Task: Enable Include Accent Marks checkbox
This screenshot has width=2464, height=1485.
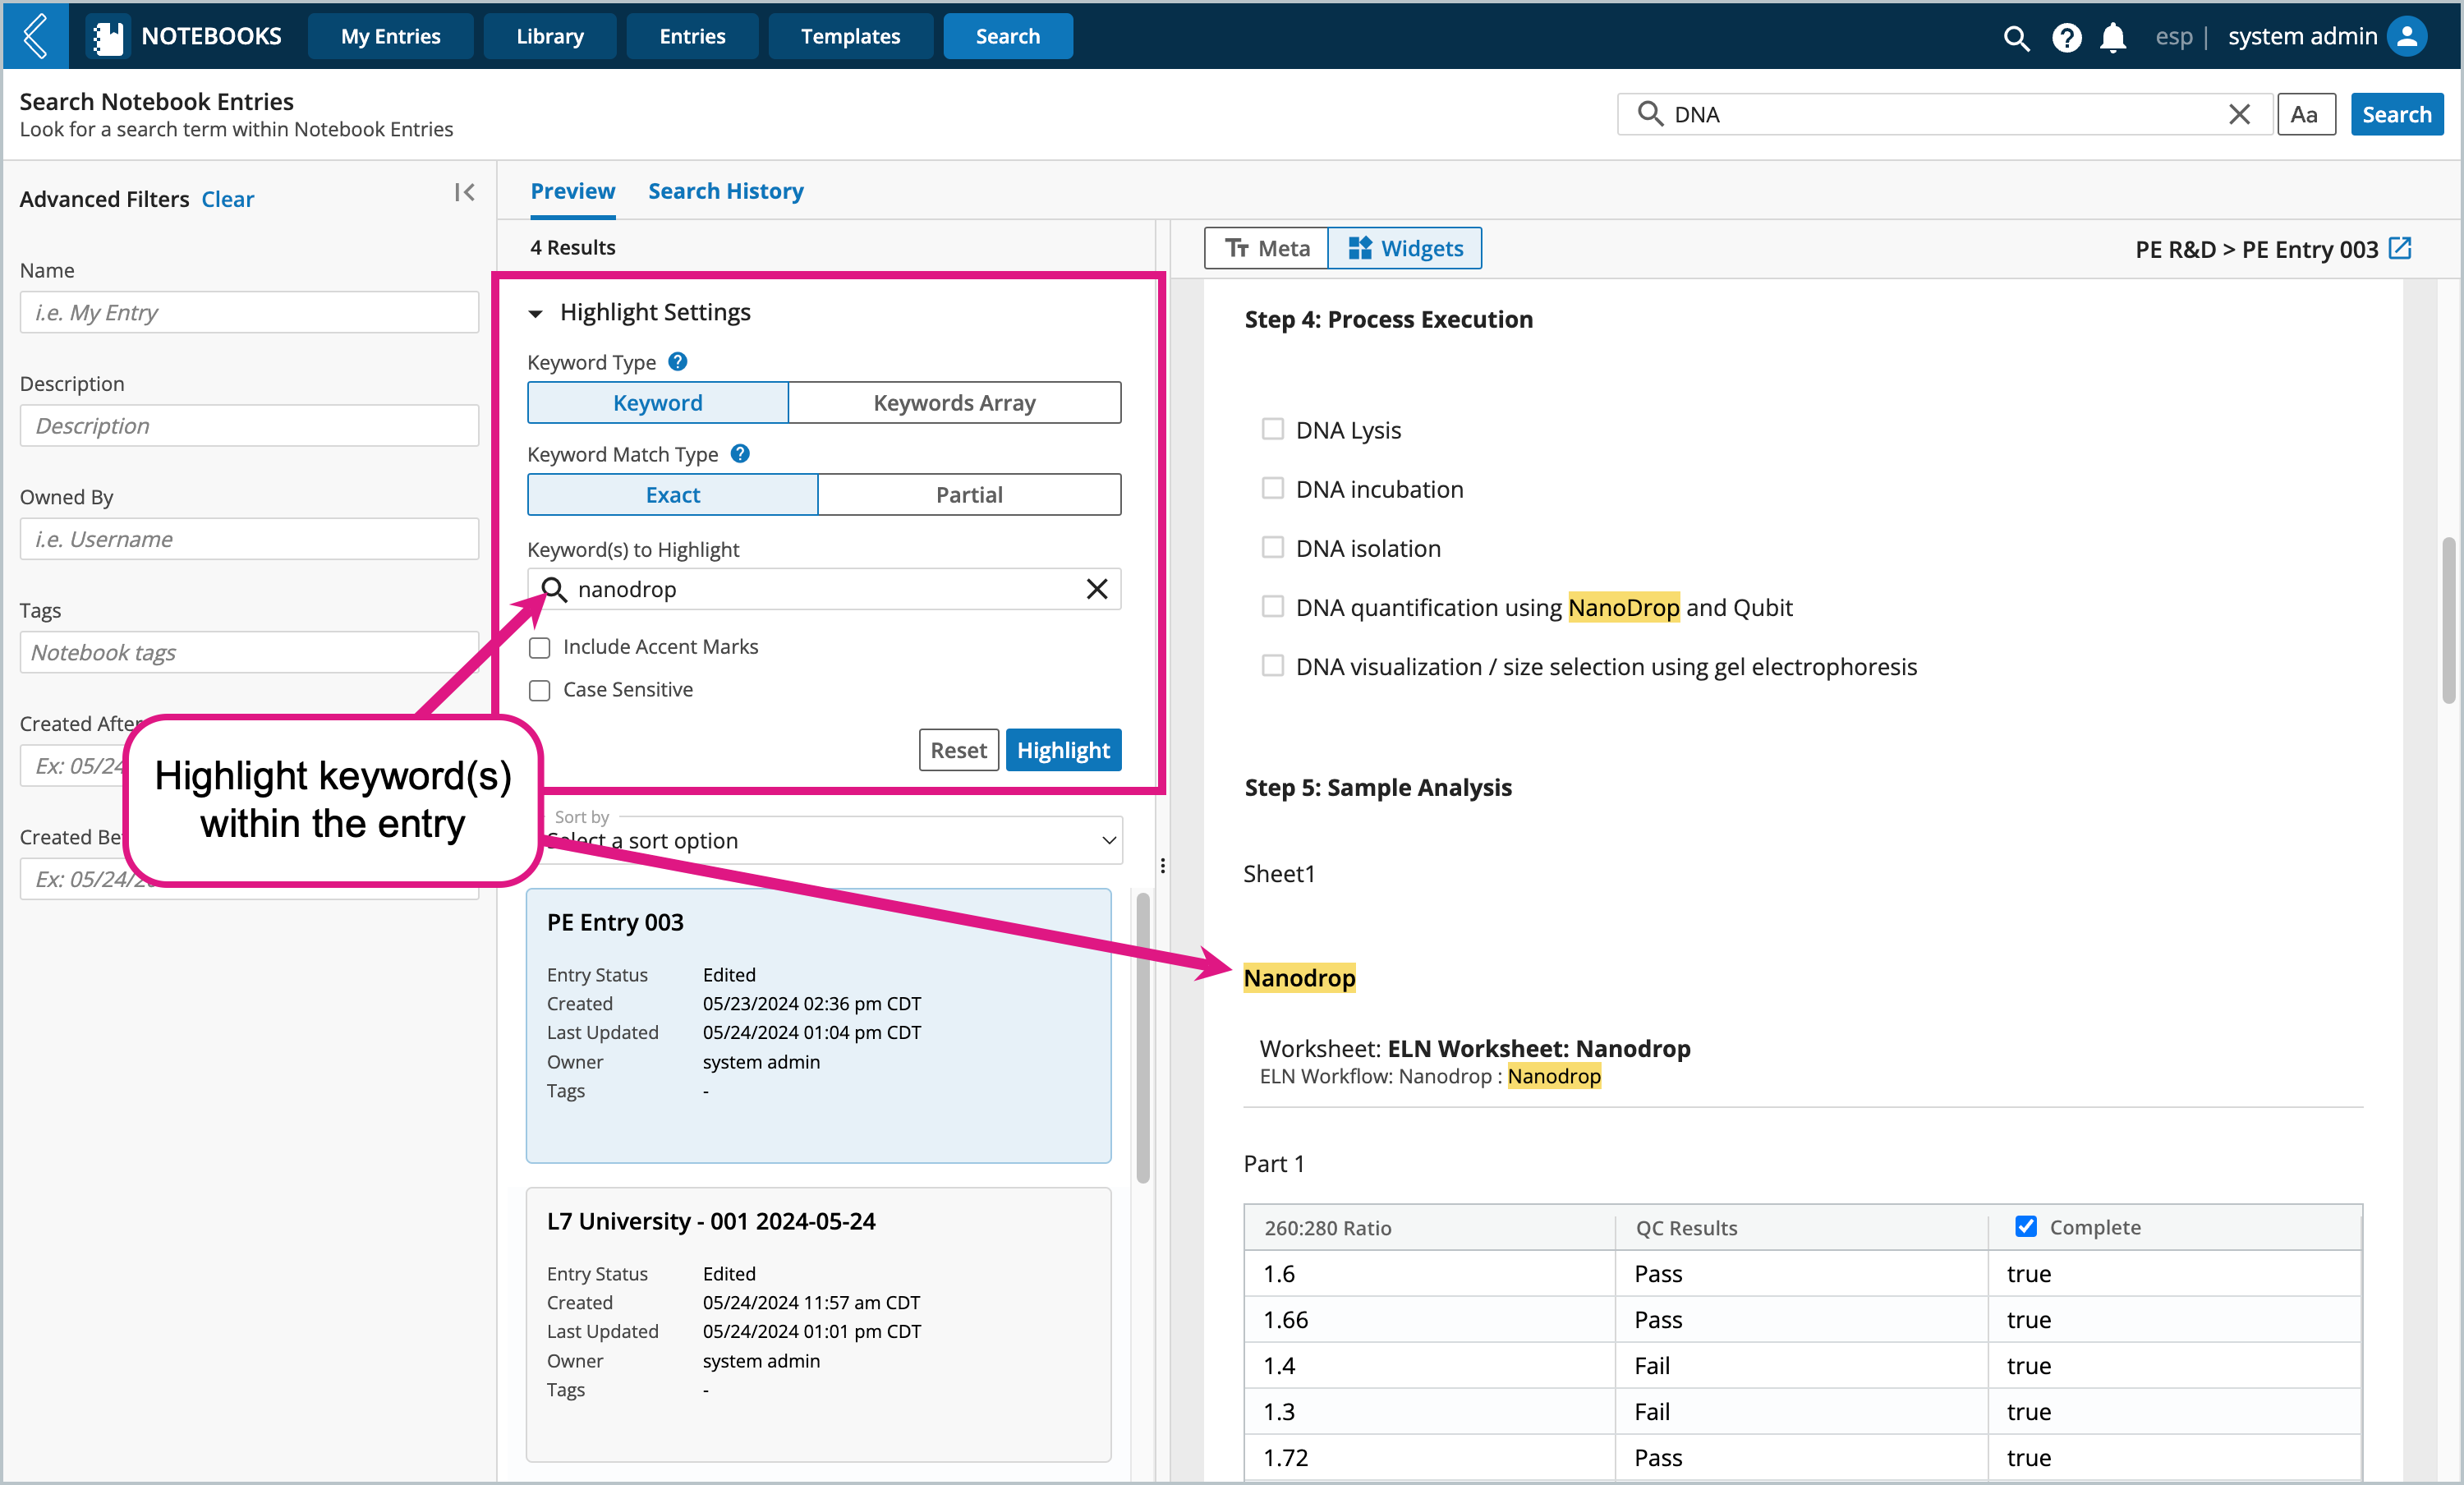Action: [540, 648]
